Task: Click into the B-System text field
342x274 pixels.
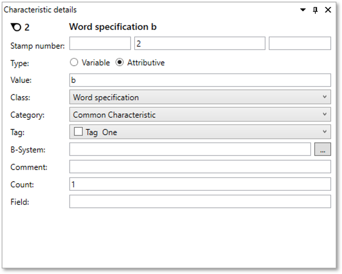Action: [x=190, y=149]
